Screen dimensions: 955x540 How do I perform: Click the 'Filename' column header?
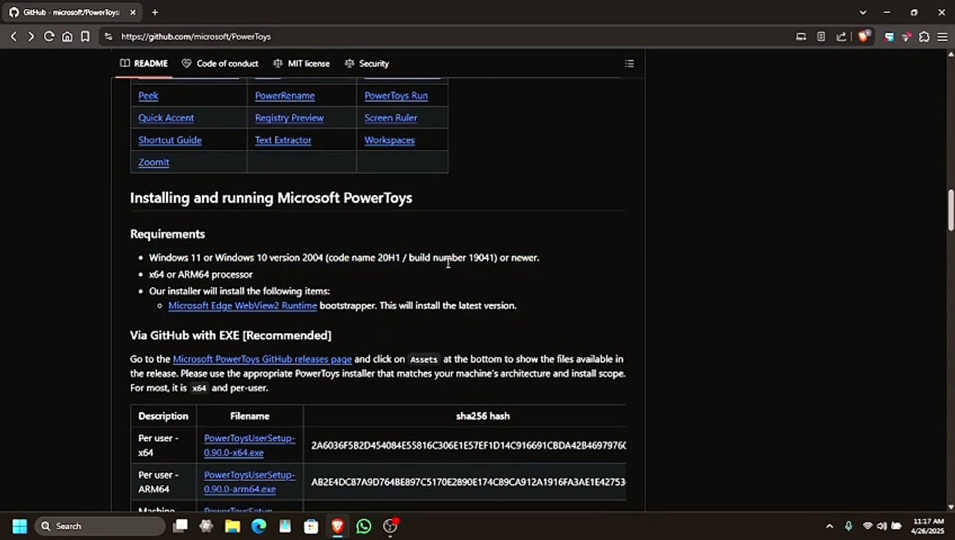point(249,416)
